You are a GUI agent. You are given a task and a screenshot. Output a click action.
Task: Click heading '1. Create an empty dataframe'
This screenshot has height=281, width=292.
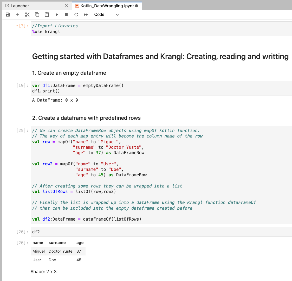click(69, 73)
